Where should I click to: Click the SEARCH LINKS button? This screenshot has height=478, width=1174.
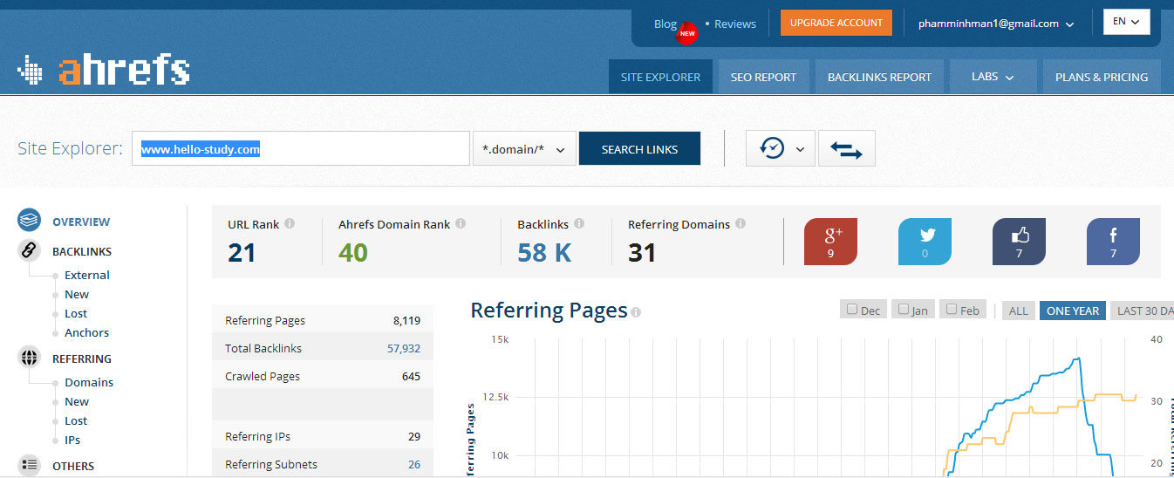pos(639,149)
